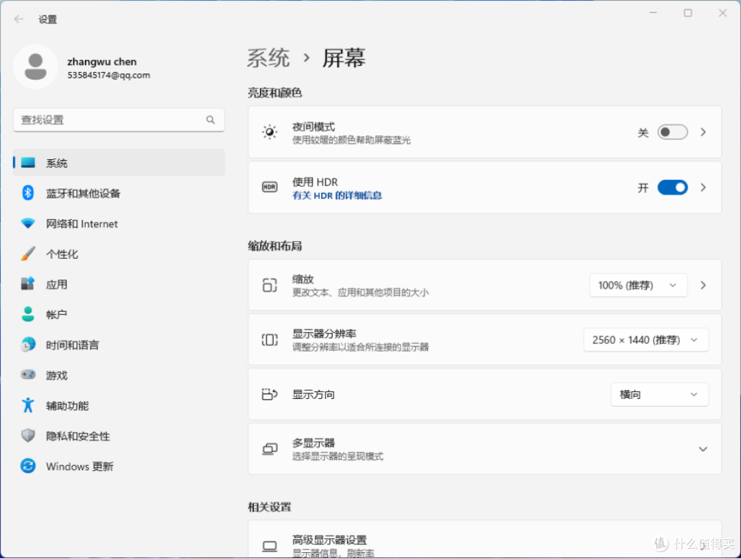
Task: Click the 游戏 gamepad icon
Action: pos(28,374)
